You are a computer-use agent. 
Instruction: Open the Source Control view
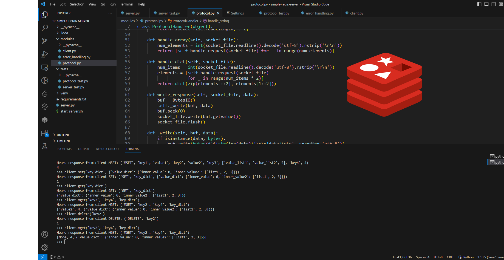point(44,41)
